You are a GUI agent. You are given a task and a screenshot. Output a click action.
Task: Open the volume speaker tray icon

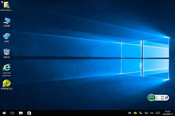click(x=152, y=113)
